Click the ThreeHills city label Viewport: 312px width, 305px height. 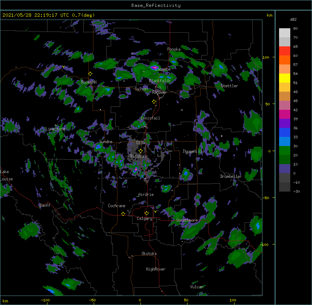[193, 151]
